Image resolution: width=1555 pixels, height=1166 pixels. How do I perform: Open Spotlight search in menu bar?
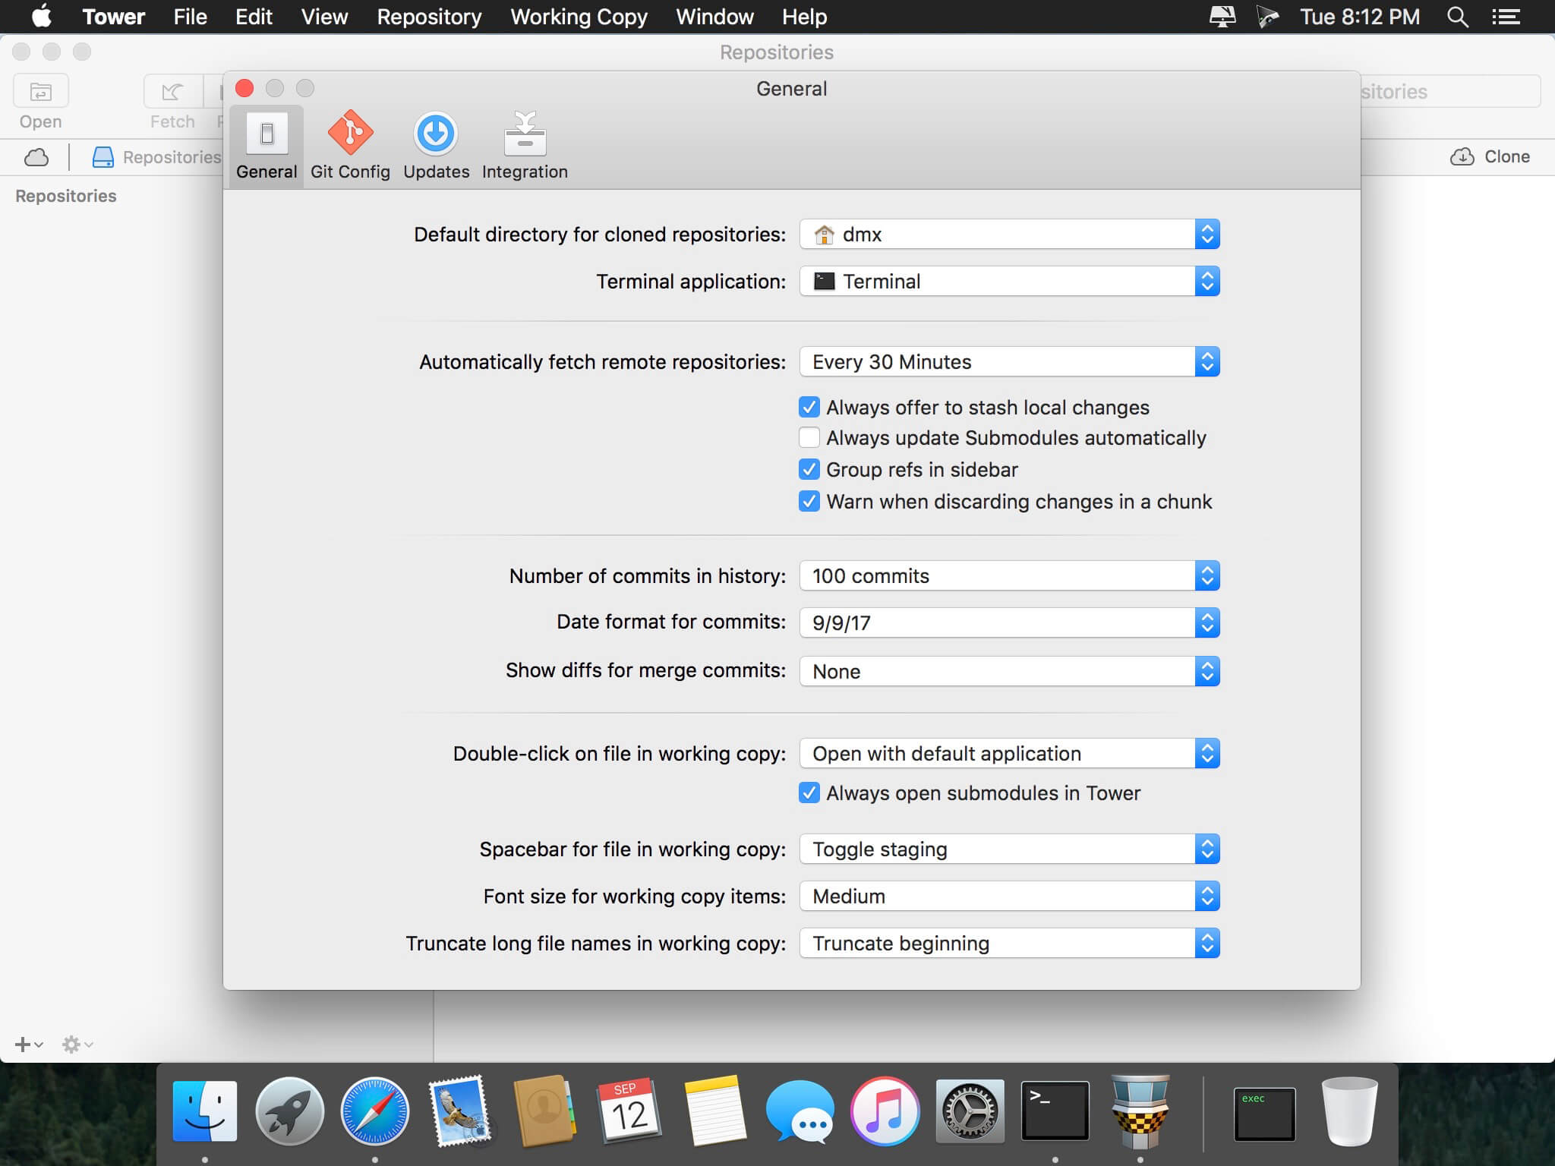click(x=1457, y=17)
